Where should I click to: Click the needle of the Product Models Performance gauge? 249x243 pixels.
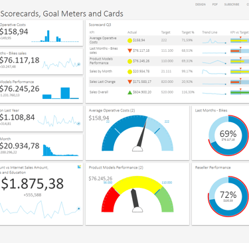(x=135, y=198)
